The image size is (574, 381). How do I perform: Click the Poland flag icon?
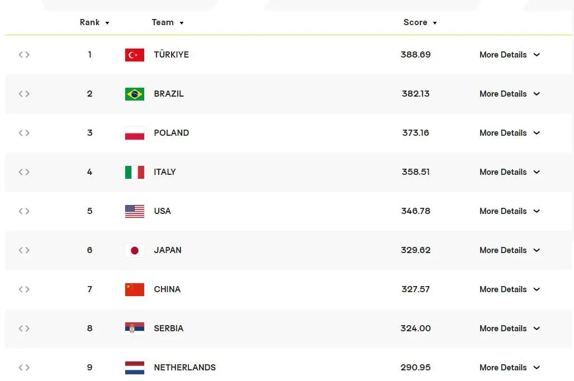tap(134, 133)
